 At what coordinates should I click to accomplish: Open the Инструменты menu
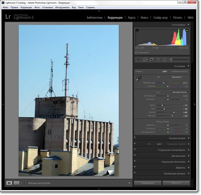click(x=62, y=7)
